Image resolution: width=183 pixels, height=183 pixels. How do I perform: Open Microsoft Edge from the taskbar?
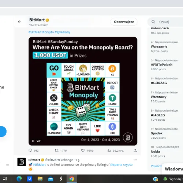click(x=19, y=179)
